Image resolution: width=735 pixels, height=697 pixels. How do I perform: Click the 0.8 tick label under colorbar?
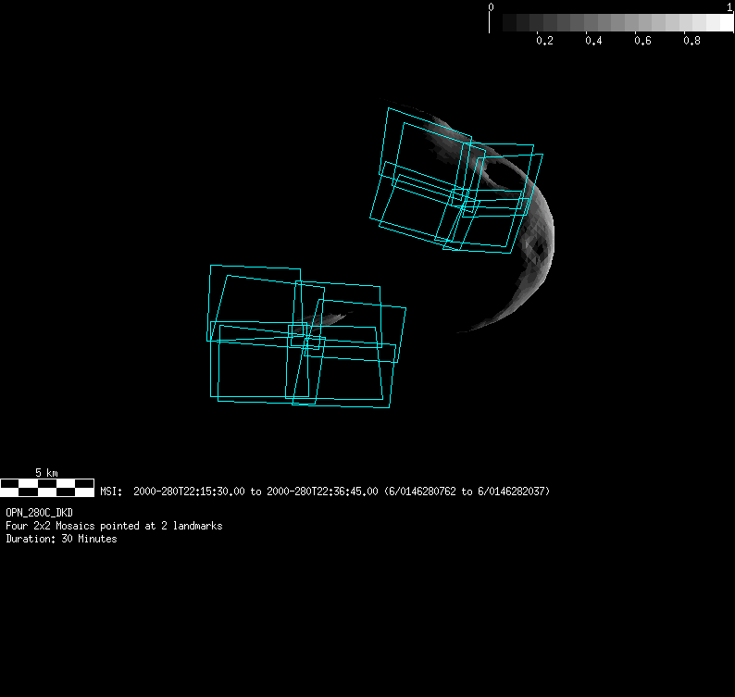pos(691,41)
